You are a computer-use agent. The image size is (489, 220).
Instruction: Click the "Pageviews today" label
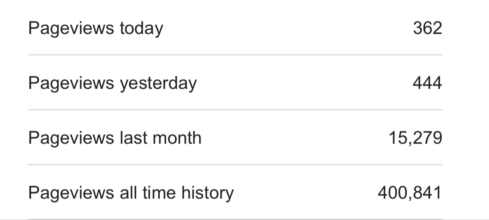(x=96, y=28)
